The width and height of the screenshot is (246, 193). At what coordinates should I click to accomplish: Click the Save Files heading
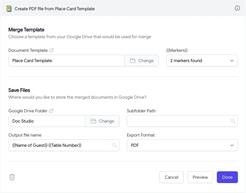click(x=19, y=90)
